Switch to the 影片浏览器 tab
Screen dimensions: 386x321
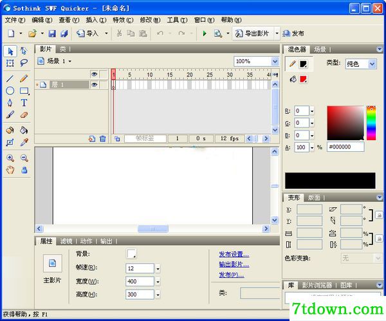(x=317, y=286)
